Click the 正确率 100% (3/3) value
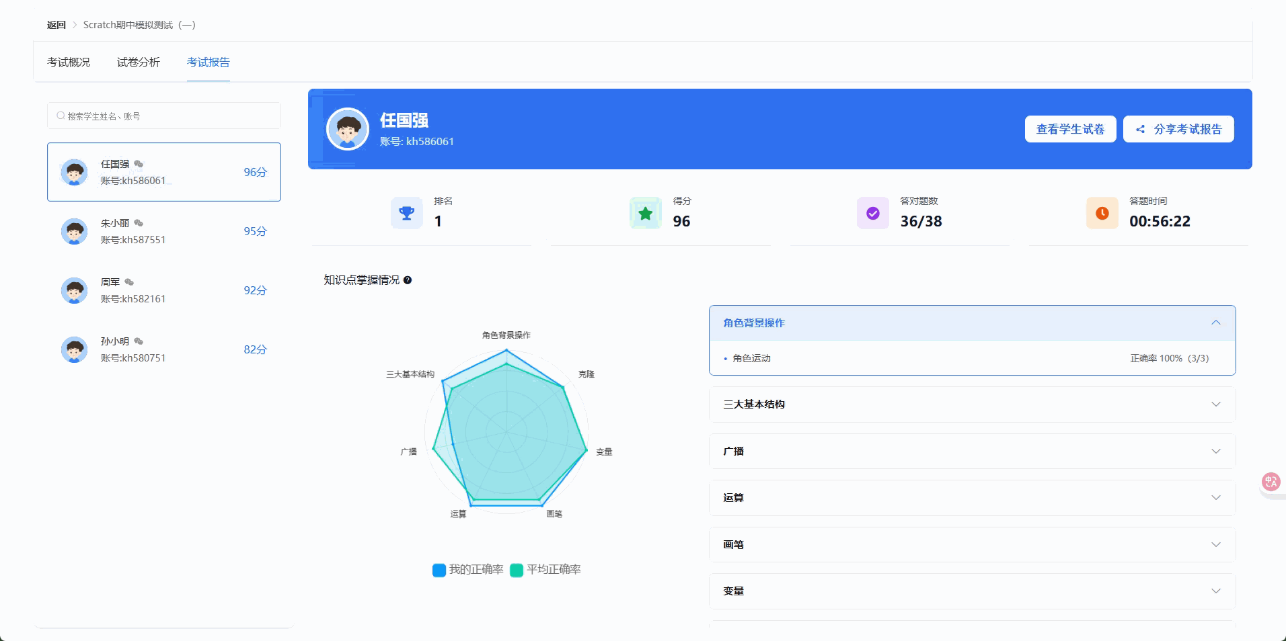This screenshot has height=641, width=1286. coord(1170,358)
